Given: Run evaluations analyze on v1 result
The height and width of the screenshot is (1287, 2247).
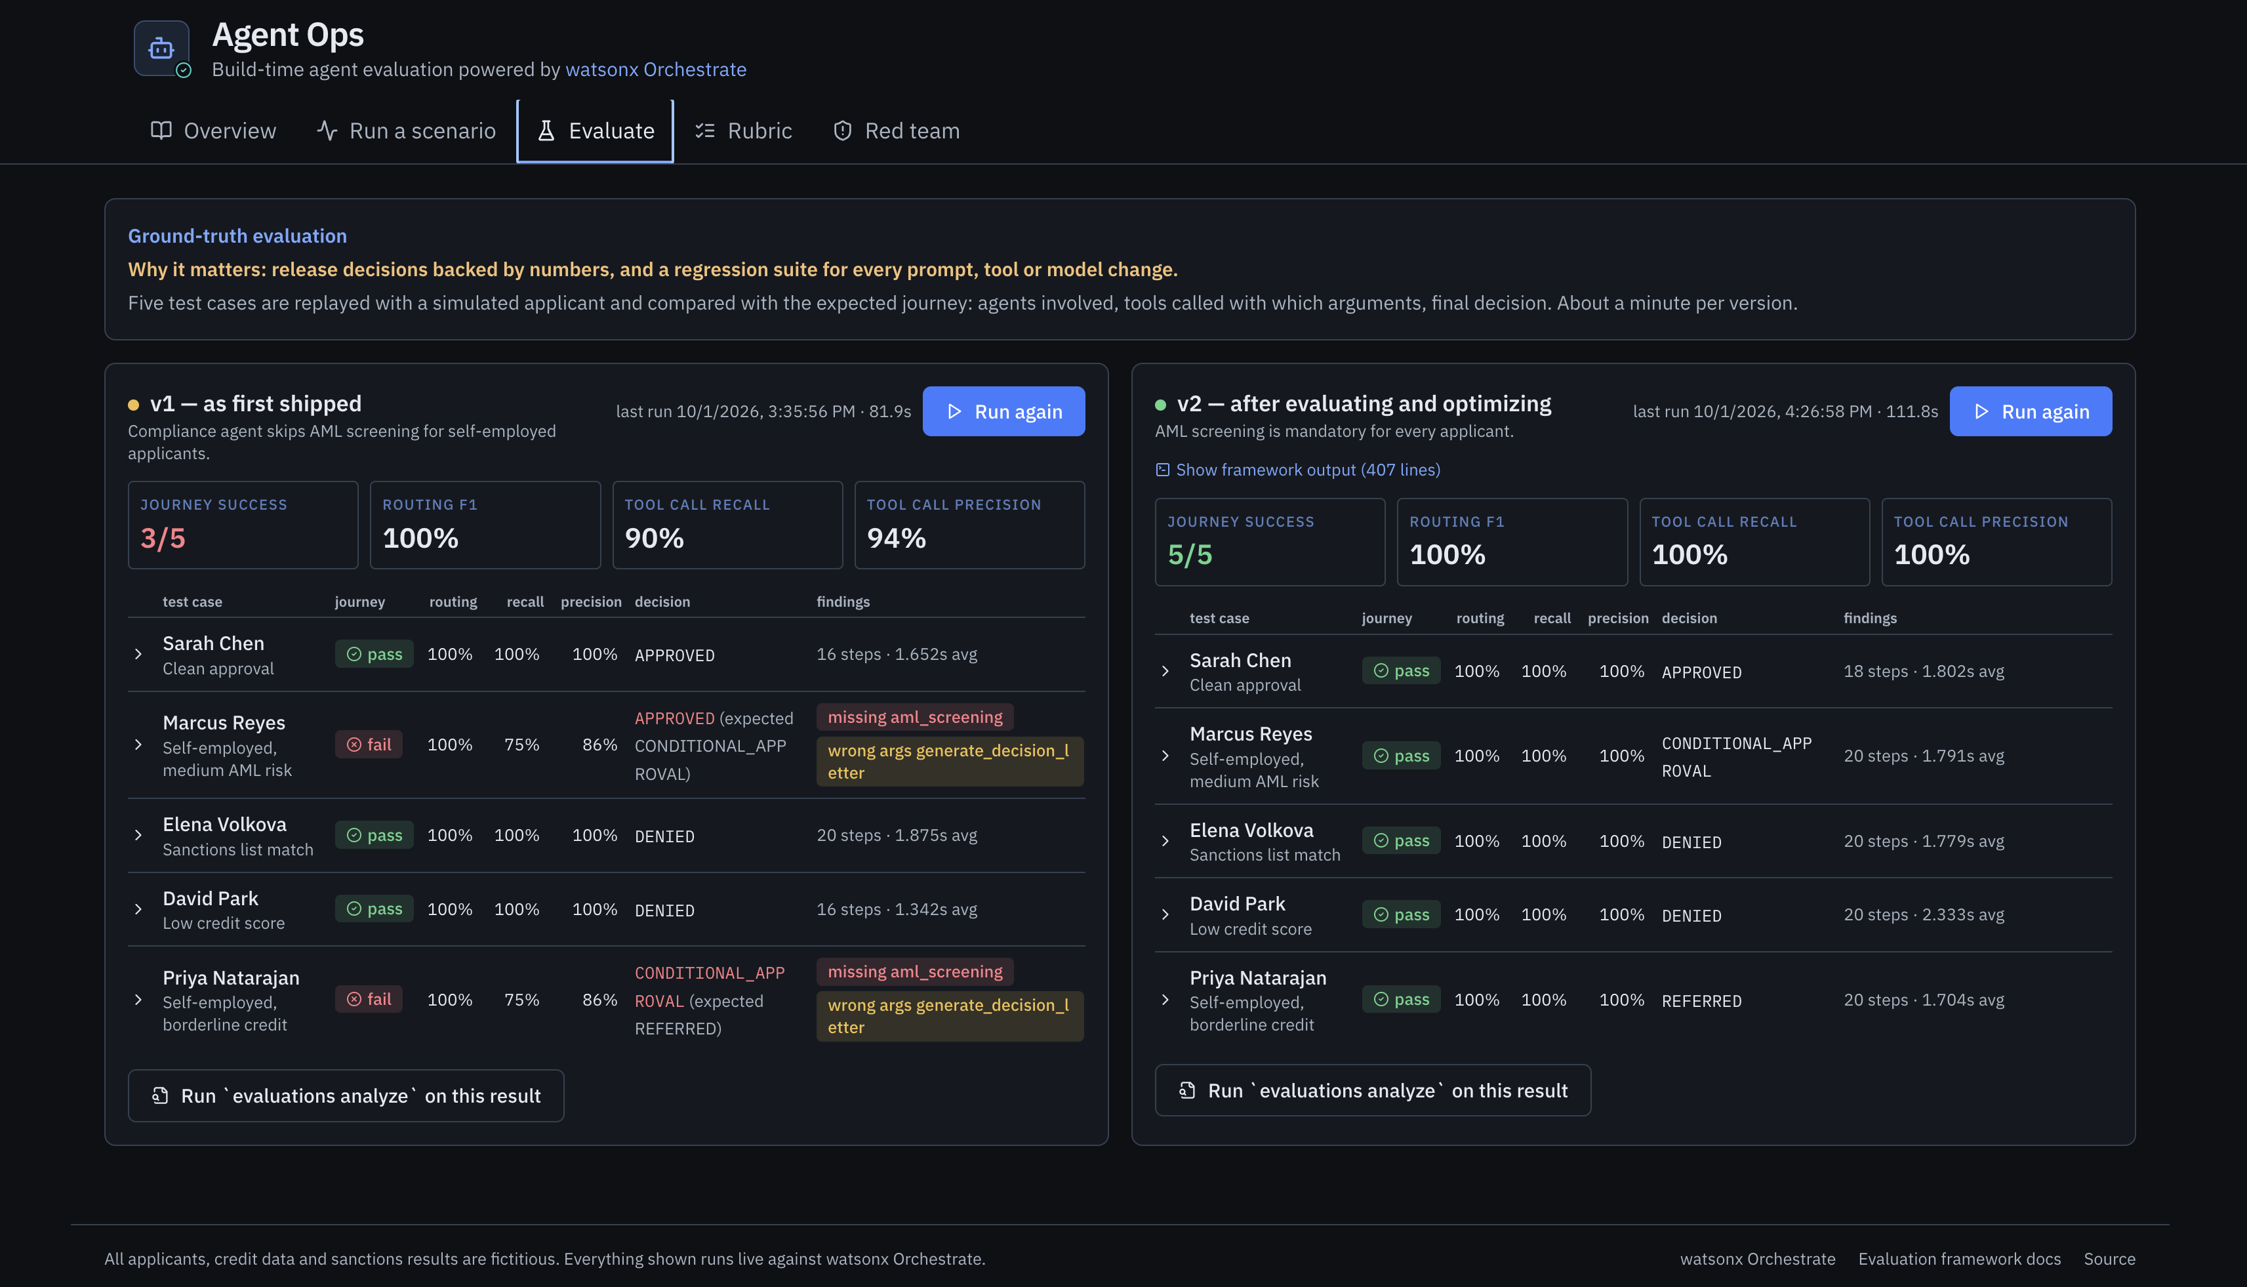Looking at the screenshot, I should tap(346, 1096).
